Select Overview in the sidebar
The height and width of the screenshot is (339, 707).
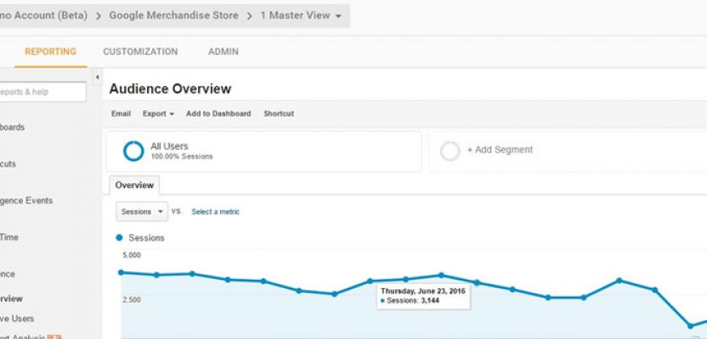11,298
